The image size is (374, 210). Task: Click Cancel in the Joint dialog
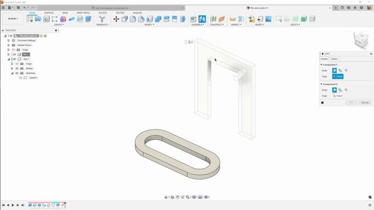coord(365,103)
